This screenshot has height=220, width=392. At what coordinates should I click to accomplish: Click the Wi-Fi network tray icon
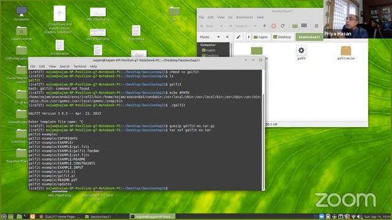pos(353,216)
